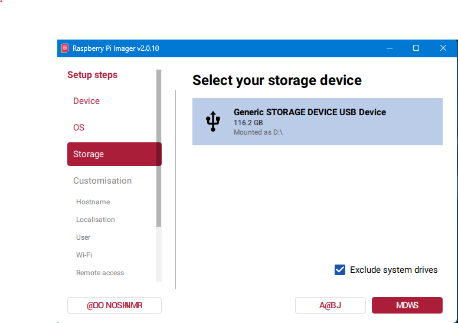Go to the OS setup step
Screen dimensions: 458x323
[x=78, y=128]
